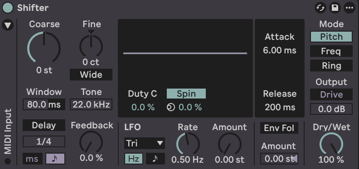The height and width of the screenshot is (169, 359).
Task: Click the LFO Rate knob
Action: coord(188,144)
